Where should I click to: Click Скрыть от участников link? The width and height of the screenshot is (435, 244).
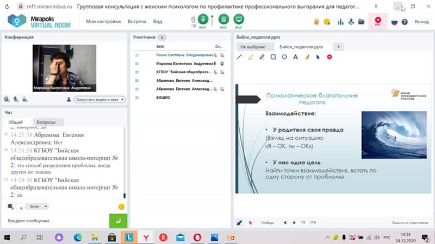(410, 222)
